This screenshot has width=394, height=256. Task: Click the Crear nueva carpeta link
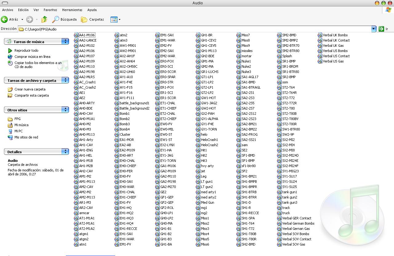tap(30, 89)
